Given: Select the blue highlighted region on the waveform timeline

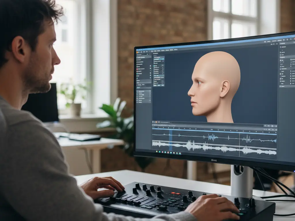Looking at the screenshot, I should pyautogui.click(x=171, y=140).
